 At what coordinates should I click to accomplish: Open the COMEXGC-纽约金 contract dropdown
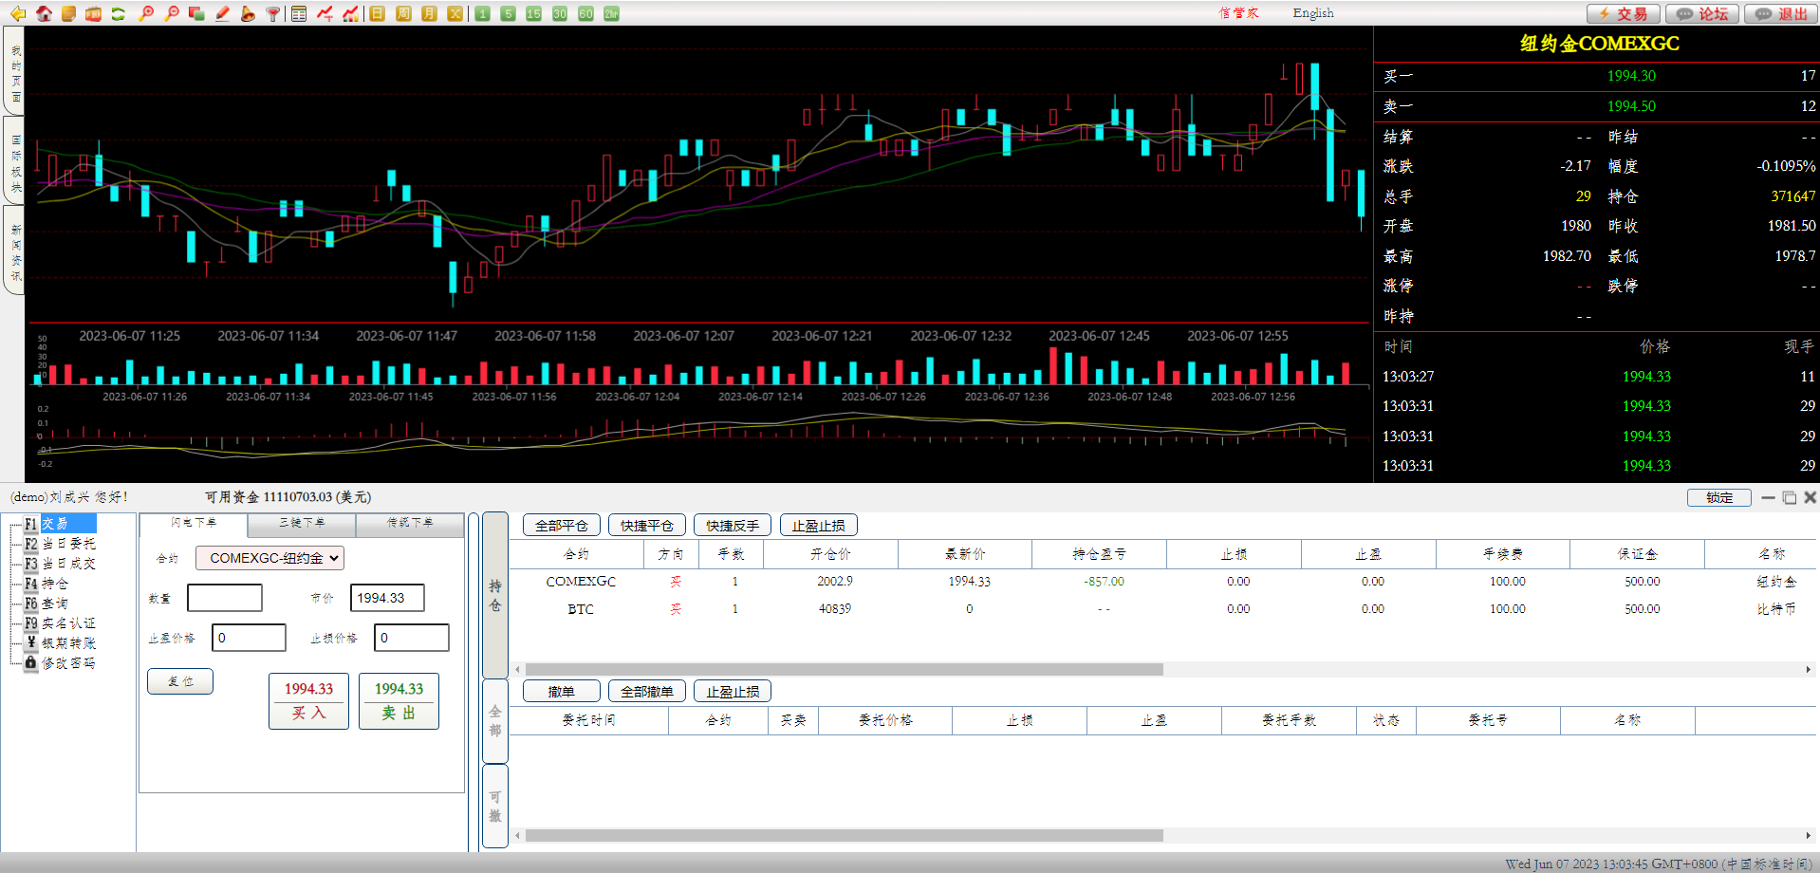click(269, 558)
